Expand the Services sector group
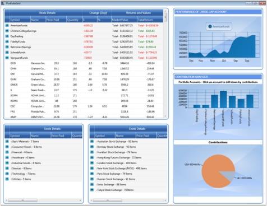The image size is (267, 206). 7,168
